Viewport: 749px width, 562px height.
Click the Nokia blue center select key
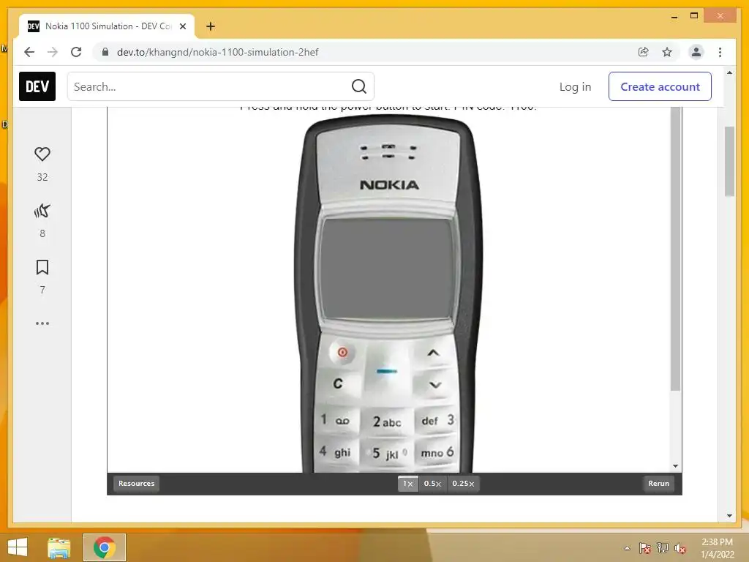[x=387, y=371]
